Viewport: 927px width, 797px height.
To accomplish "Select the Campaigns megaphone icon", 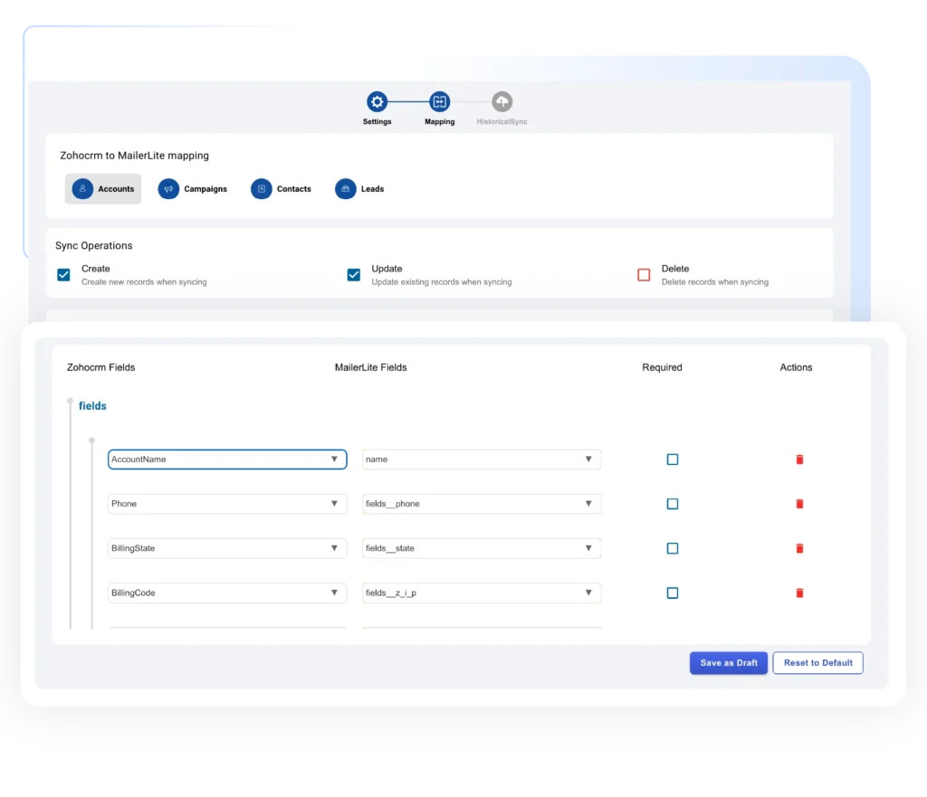I will pyautogui.click(x=168, y=189).
